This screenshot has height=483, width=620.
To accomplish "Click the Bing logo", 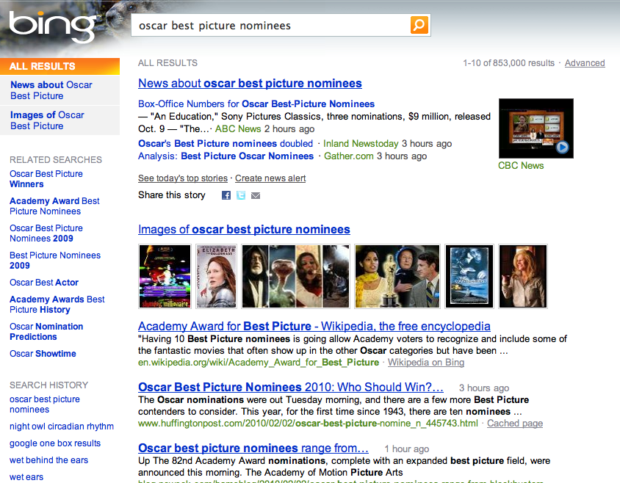I will coord(51,24).
